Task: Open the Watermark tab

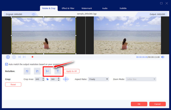Action: click(x=87, y=8)
